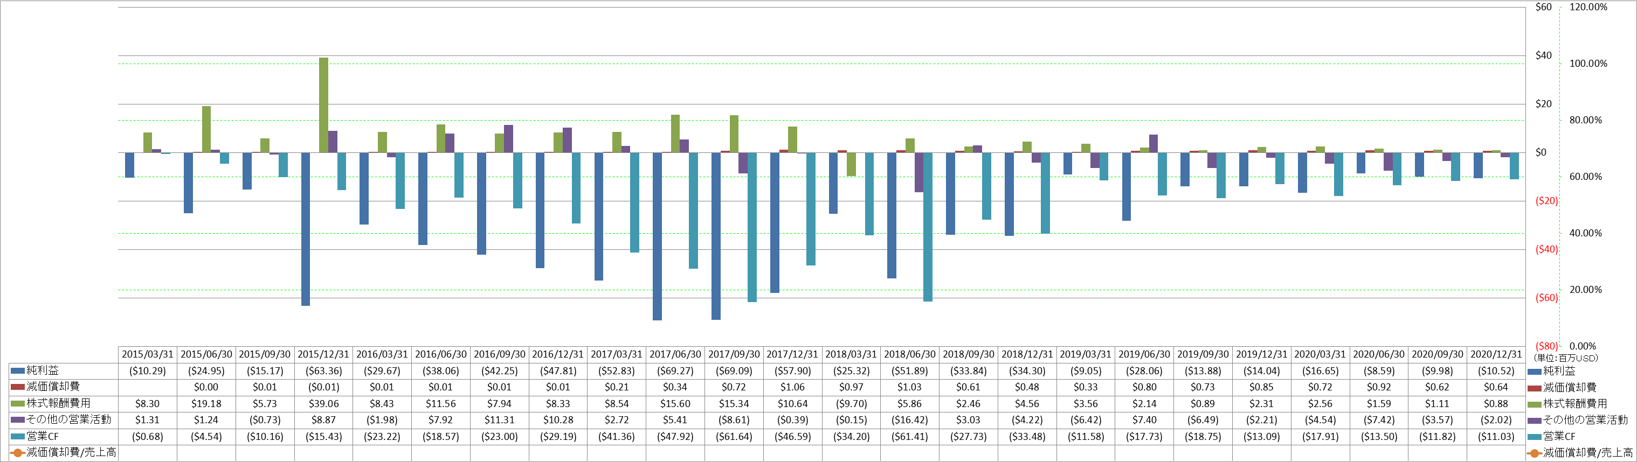Viewport: 1637px width, 462px height.
Task: Click the 純利益 cell showing ($51.89)
Action: pos(909,370)
